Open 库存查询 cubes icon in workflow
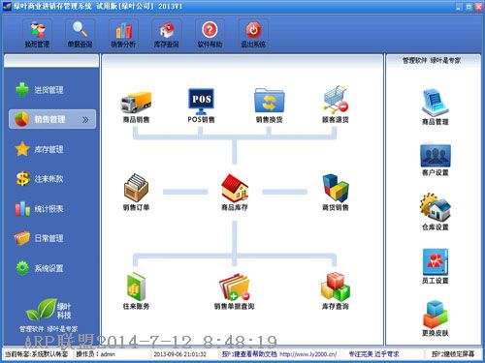 (x=336, y=291)
